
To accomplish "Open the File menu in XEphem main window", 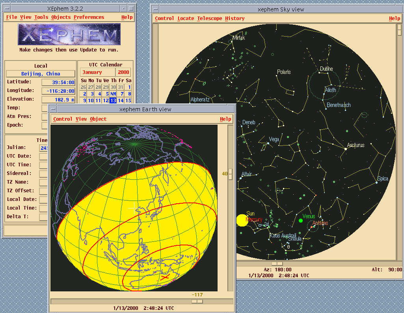I will [x=11, y=17].
